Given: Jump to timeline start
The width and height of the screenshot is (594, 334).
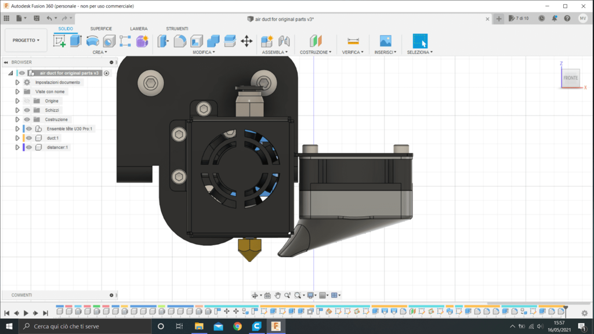Looking at the screenshot, I should (7, 313).
